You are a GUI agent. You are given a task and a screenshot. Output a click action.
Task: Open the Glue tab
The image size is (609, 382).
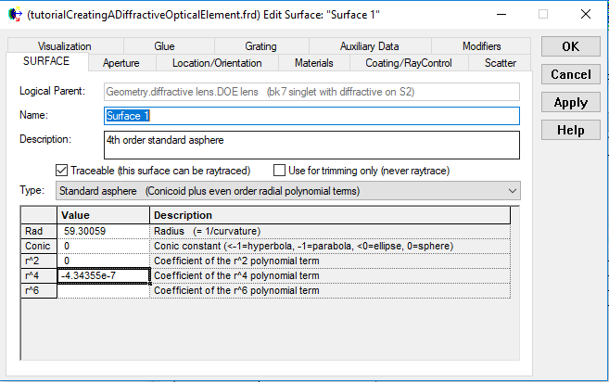164,46
